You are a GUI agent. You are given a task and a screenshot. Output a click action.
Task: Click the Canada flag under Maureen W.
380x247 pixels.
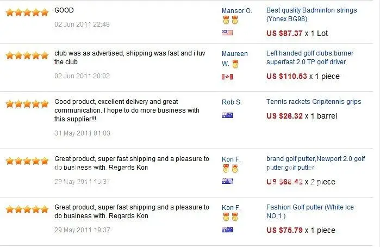(227, 77)
